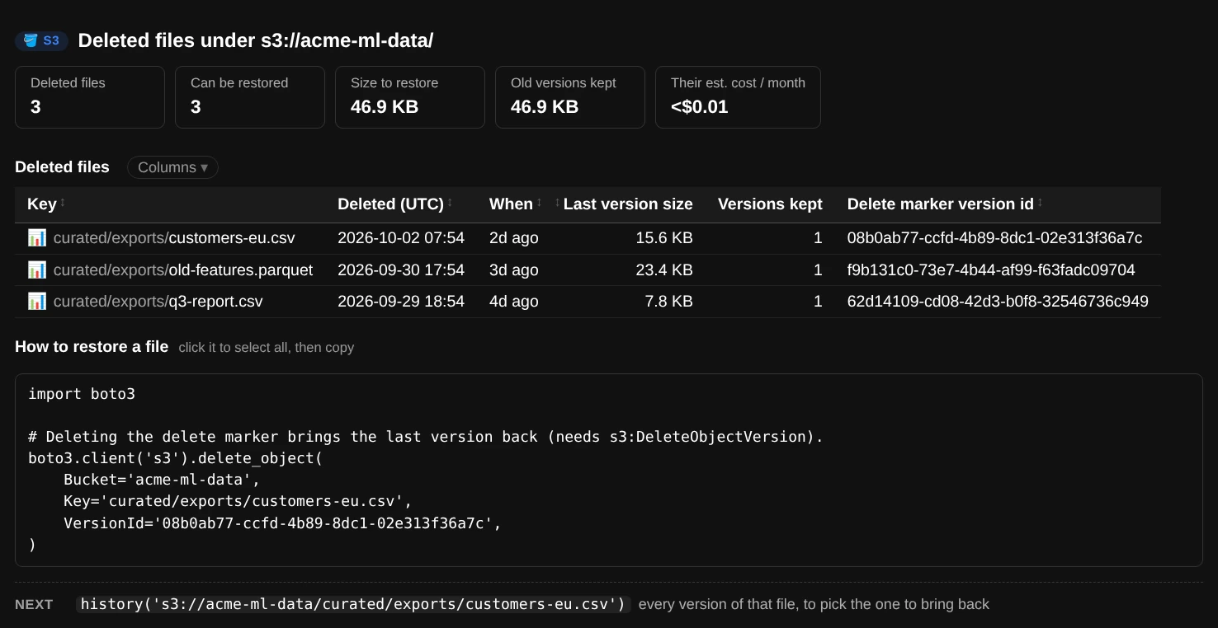Click the S3 bucket badge icon
The image size is (1218, 628).
point(31,40)
